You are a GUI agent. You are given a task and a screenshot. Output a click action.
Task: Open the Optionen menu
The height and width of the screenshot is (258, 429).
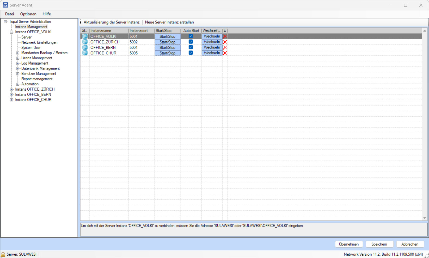28,14
